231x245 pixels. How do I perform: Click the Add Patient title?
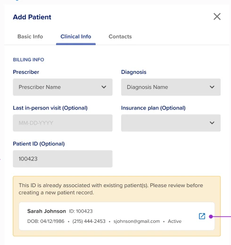[x=32, y=17]
